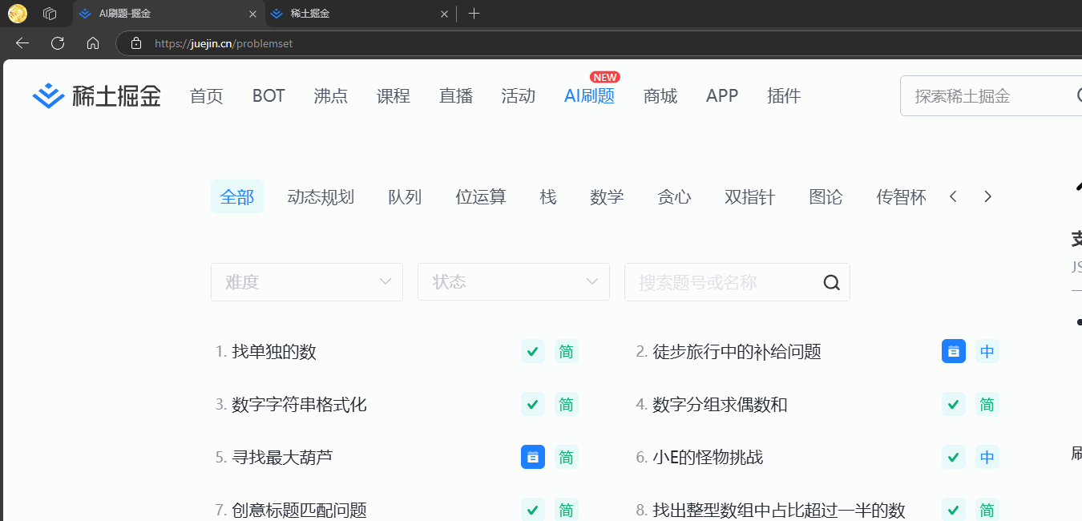The height and width of the screenshot is (521, 1082).
Task: Toggle the check mark beside 创意标题匹配问题
Action: (532, 510)
